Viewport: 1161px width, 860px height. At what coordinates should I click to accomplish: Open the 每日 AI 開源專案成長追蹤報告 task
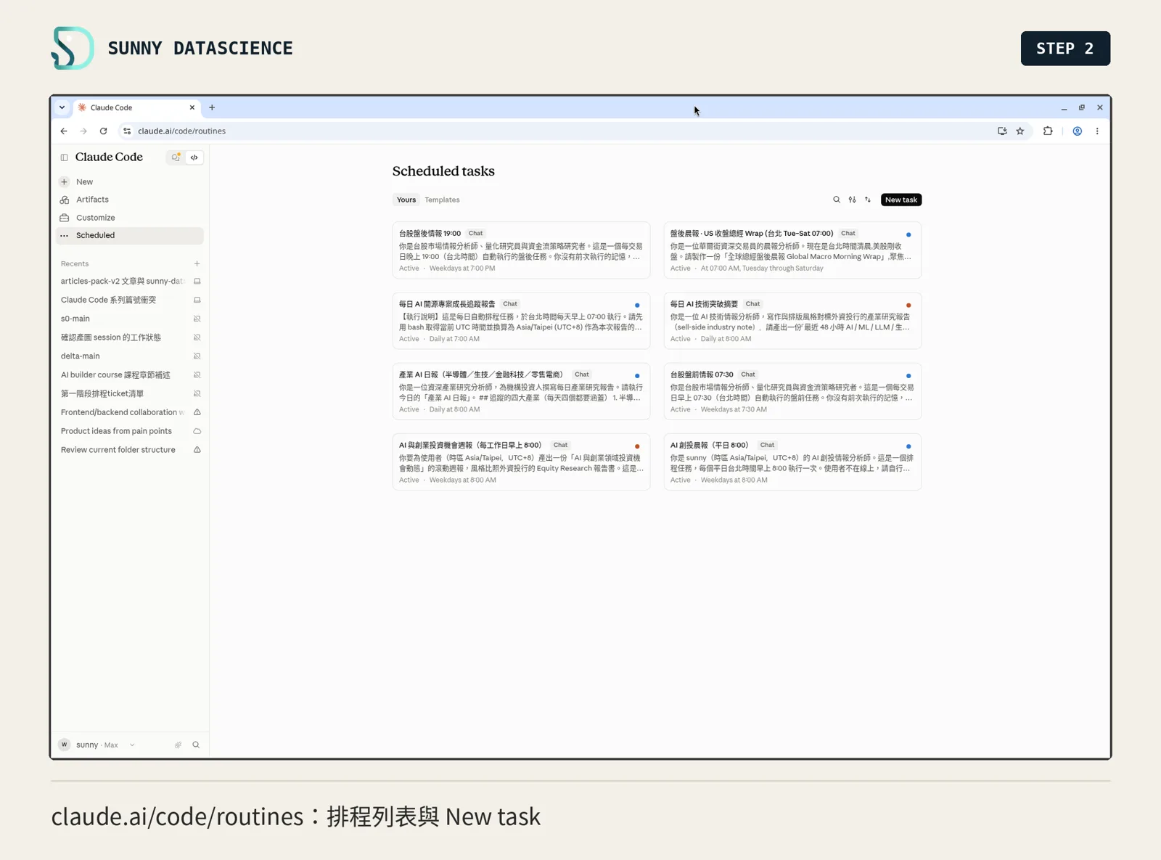point(521,321)
